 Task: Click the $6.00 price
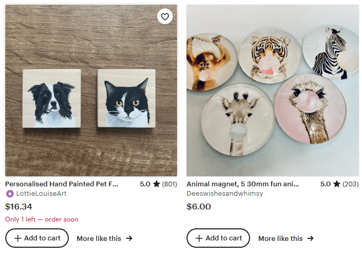pos(199,206)
